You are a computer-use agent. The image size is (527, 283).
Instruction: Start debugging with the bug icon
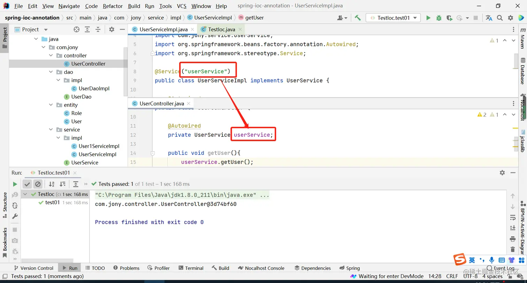tap(439, 18)
